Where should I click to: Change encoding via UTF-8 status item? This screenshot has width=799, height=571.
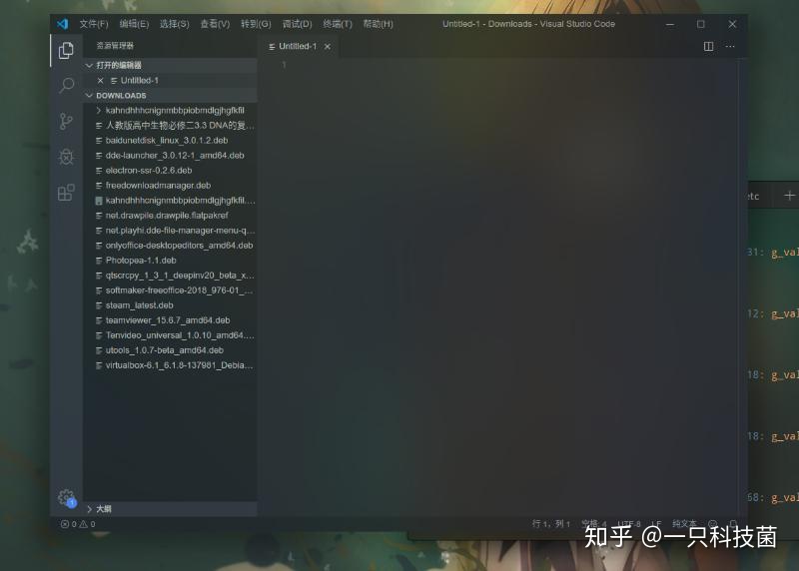tap(629, 524)
